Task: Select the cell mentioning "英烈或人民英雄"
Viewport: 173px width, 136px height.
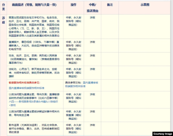Action: click(35, 59)
